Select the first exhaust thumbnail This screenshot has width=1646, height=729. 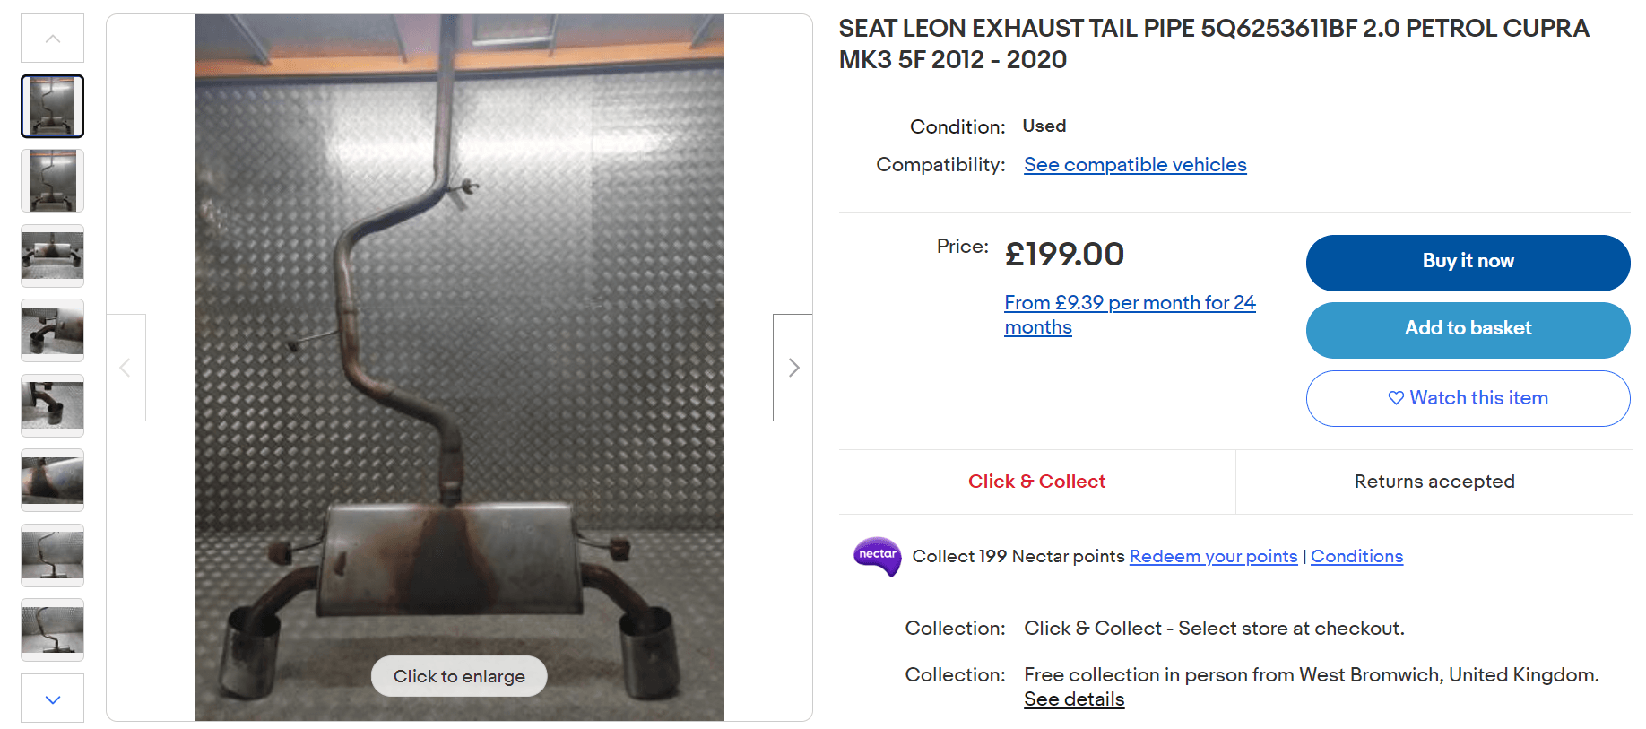pyautogui.click(x=53, y=106)
